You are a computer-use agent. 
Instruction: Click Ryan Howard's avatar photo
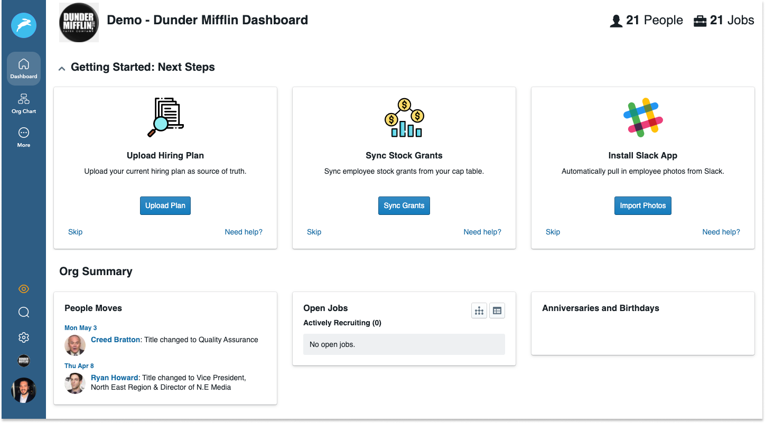pyautogui.click(x=75, y=383)
